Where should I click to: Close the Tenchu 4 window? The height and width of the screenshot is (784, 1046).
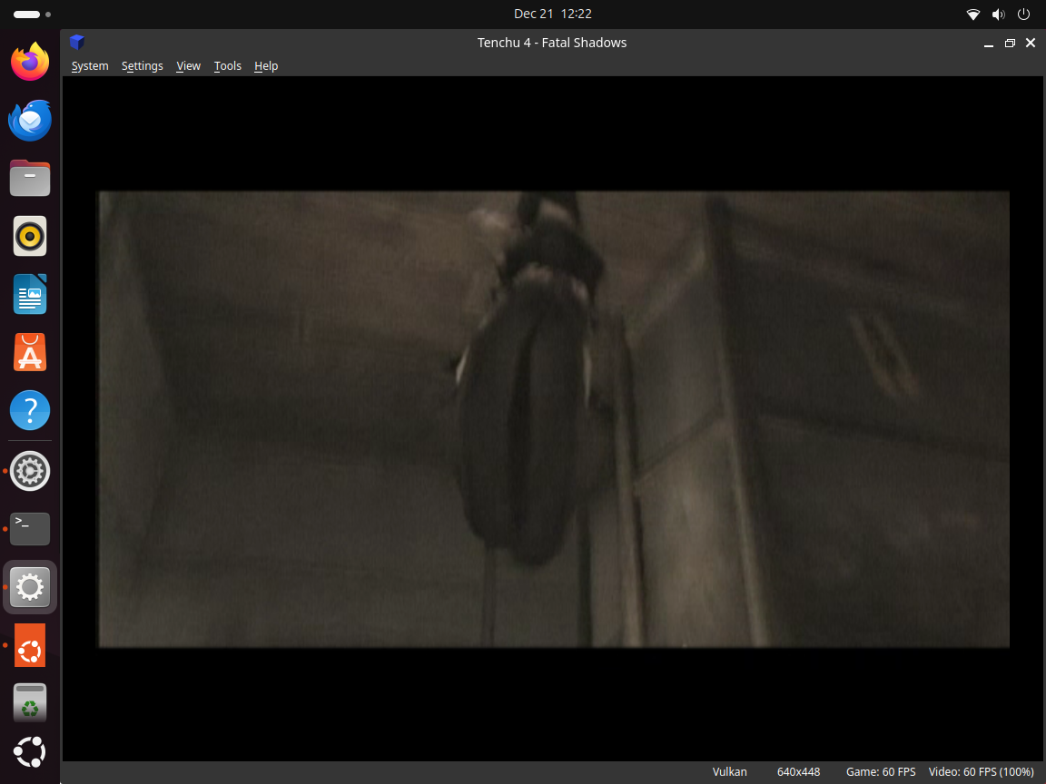[x=1031, y=43]
